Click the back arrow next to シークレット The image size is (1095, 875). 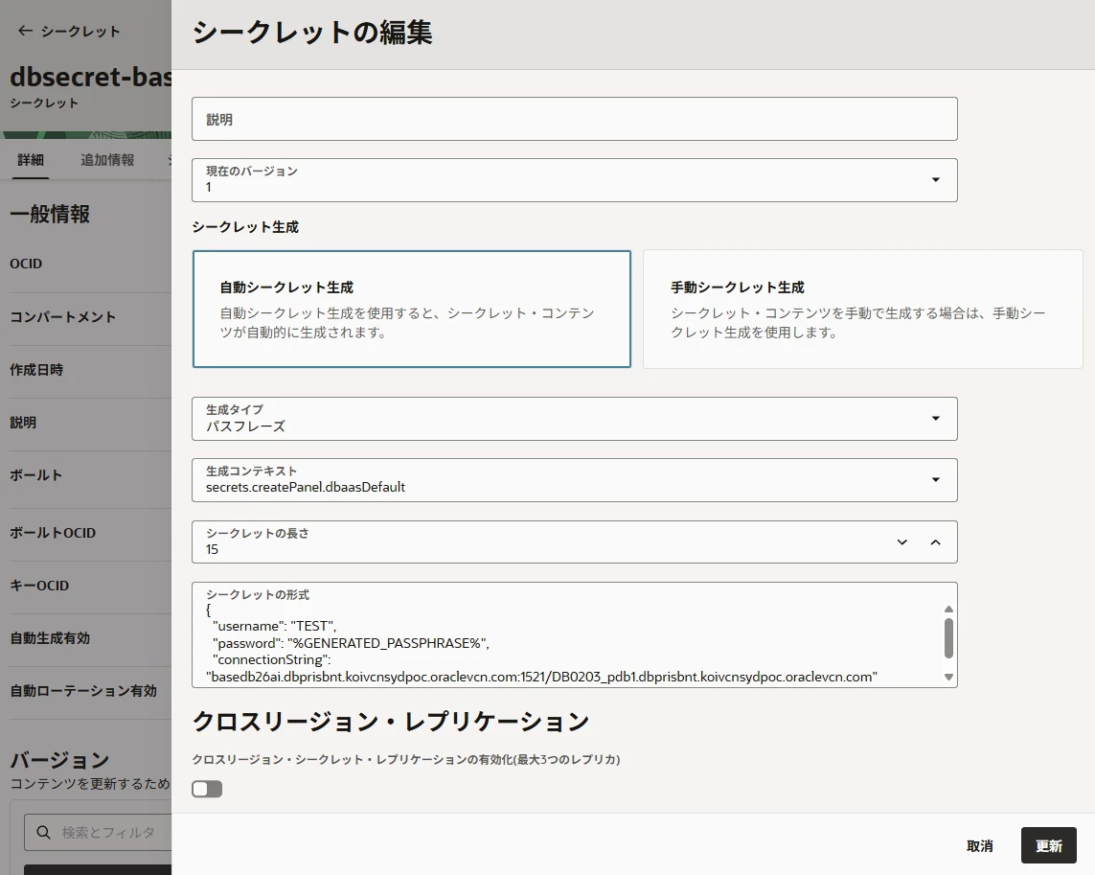pos(25,31)
